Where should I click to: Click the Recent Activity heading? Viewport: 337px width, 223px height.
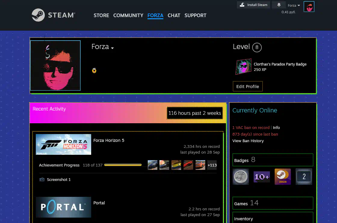[49, 109]
